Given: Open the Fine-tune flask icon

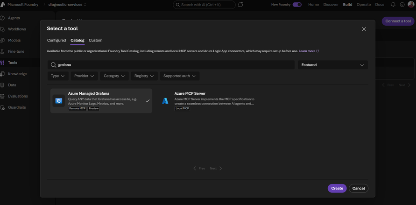Looking at the screenshot, I should [2, 51].
